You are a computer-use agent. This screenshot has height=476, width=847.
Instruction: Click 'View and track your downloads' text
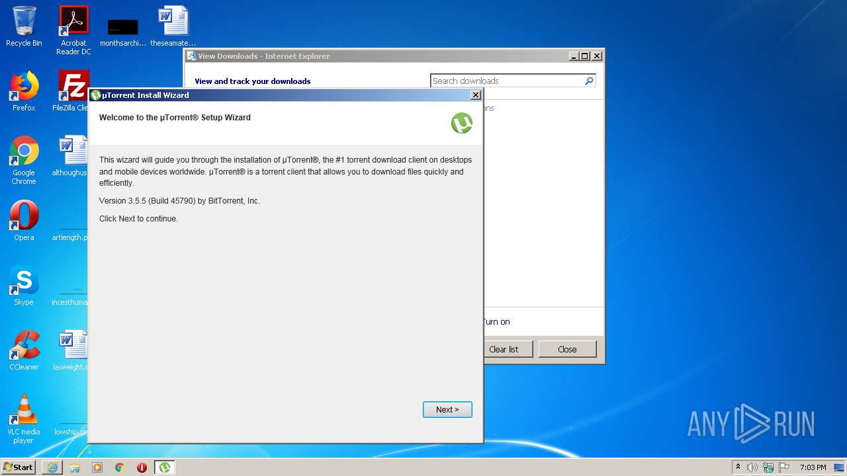[253, 81]
